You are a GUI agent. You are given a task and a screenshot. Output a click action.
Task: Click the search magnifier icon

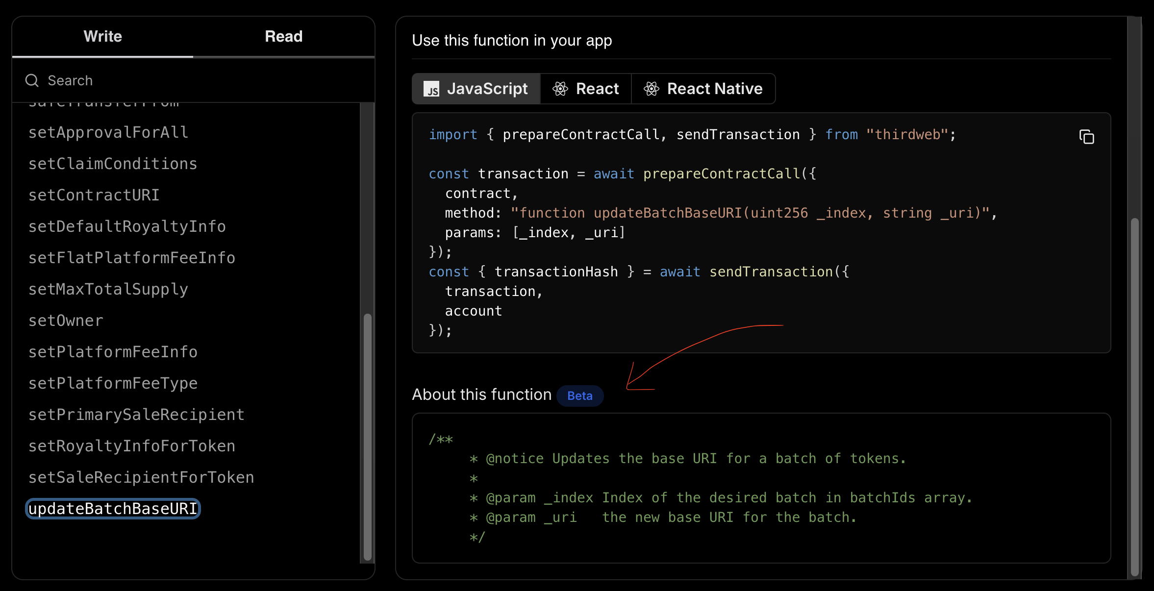click(32, 80)
